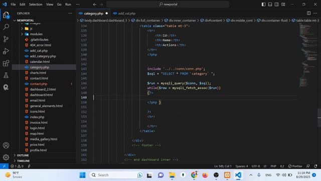Toggle the secondary side bar layout icon
The image size is (321, 181).
(276, 5)
